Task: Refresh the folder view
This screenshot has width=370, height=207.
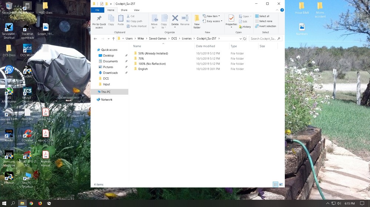Action: tap(245, 39)
